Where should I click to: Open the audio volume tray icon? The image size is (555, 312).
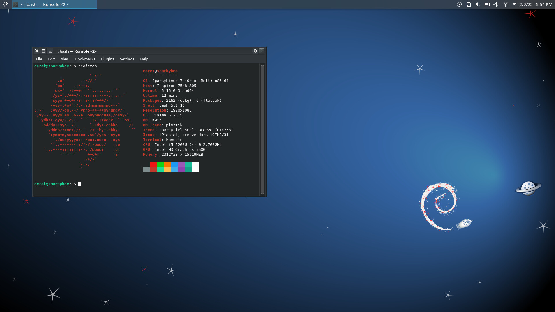(x=478, y=4)
